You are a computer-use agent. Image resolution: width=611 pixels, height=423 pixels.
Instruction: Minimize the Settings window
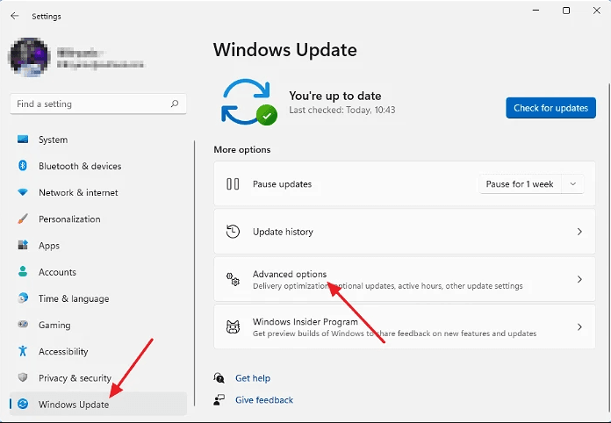point(536,11)
